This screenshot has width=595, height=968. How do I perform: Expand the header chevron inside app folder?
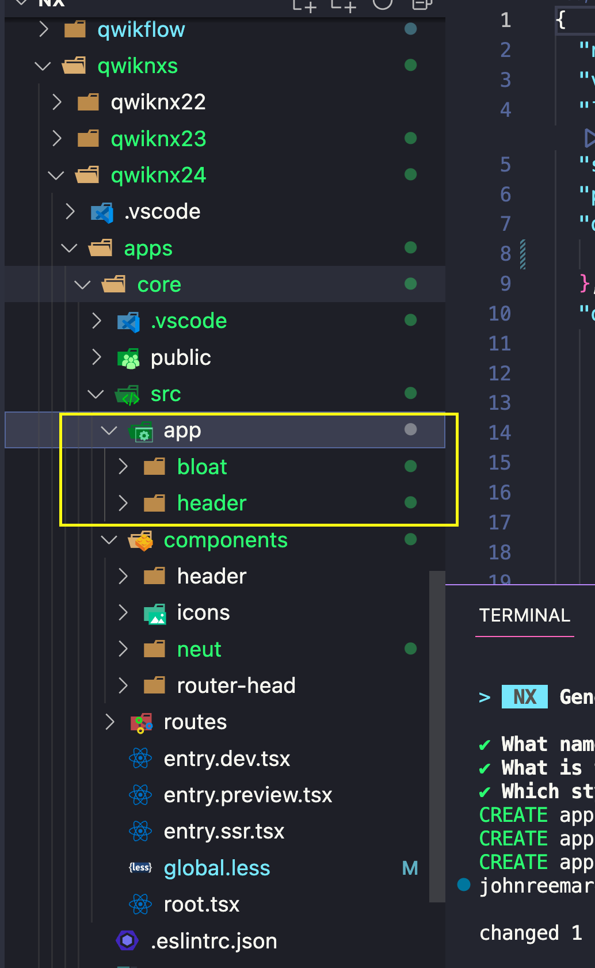pos(123,503)
